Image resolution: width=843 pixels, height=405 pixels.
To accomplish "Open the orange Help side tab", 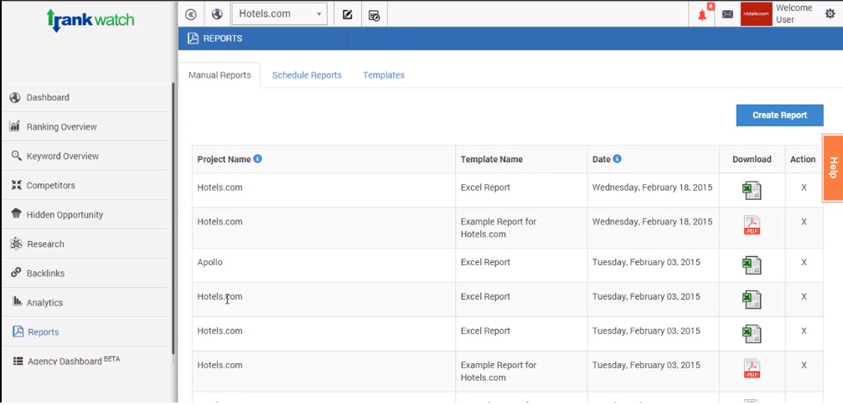I will [x=832, y=167].
